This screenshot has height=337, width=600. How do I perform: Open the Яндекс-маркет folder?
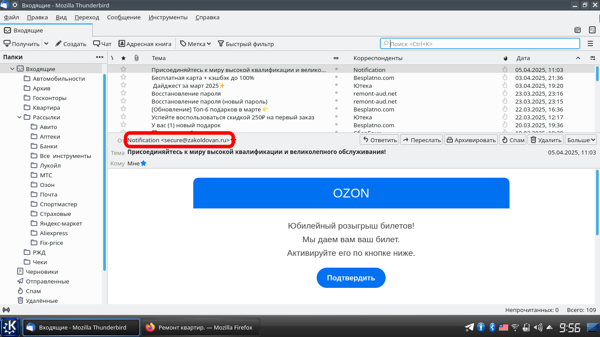click(61, 223)
